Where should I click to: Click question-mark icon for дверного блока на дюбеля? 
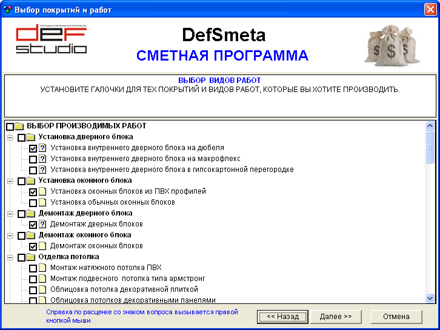(42, 148)
